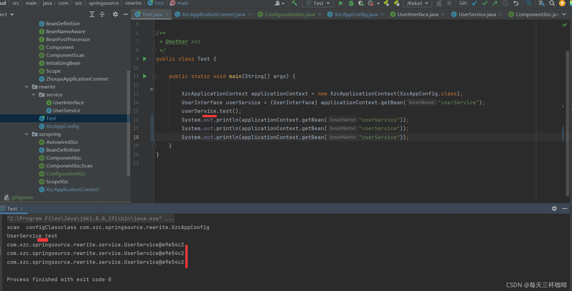Click rewrite in breadcrumb path
This screenshot has height=291, width=572.
[x=133, y=3]
